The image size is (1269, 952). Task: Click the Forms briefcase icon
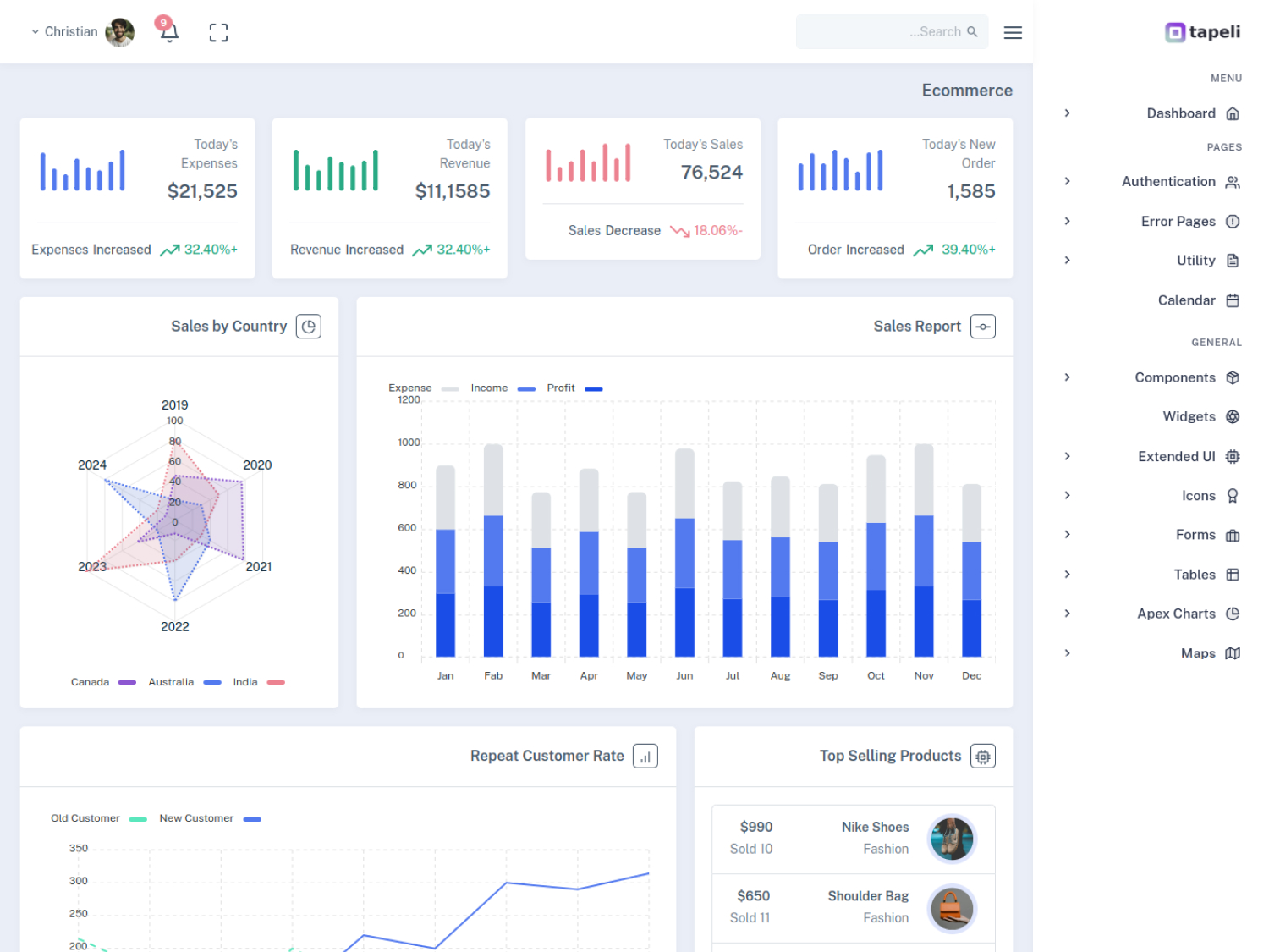coord(1233,536)
